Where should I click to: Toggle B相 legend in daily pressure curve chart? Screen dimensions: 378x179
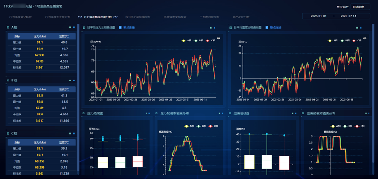pos(198,41)
